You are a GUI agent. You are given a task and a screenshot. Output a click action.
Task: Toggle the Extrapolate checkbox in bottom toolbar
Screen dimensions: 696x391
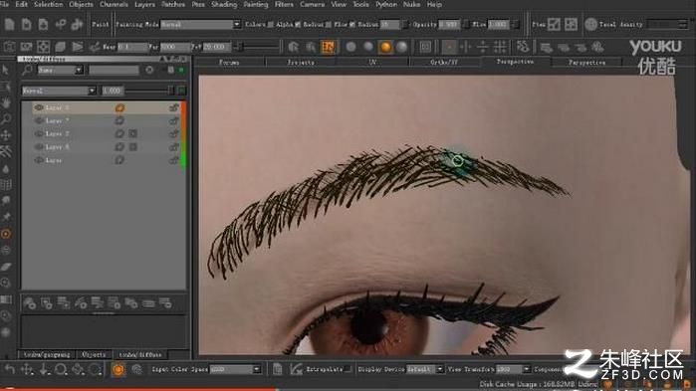(348, 369)
